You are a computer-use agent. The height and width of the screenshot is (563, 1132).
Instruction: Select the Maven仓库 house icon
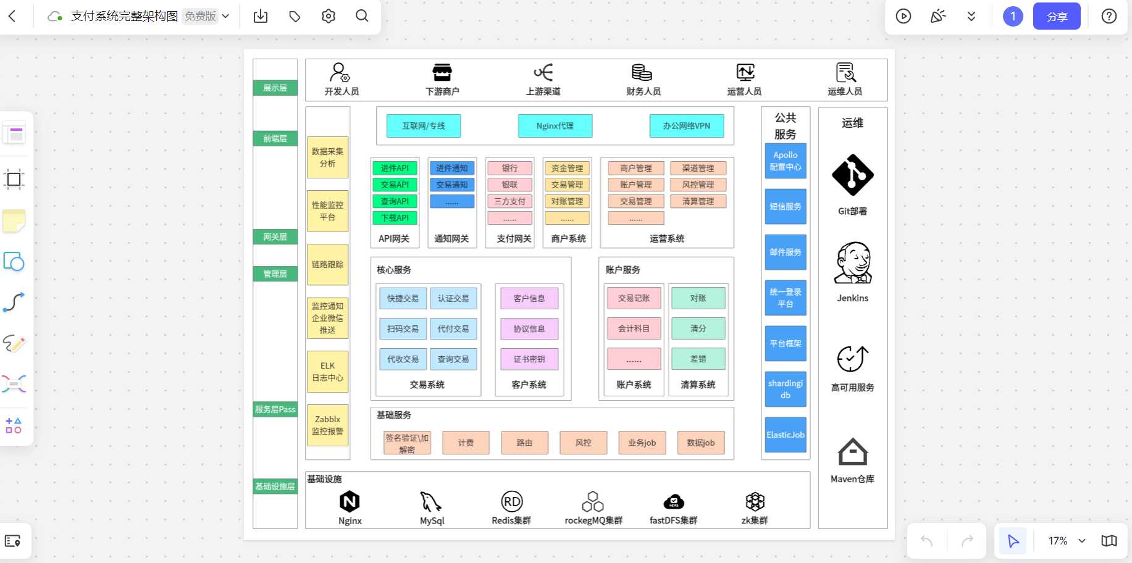[x=852, y=452]
